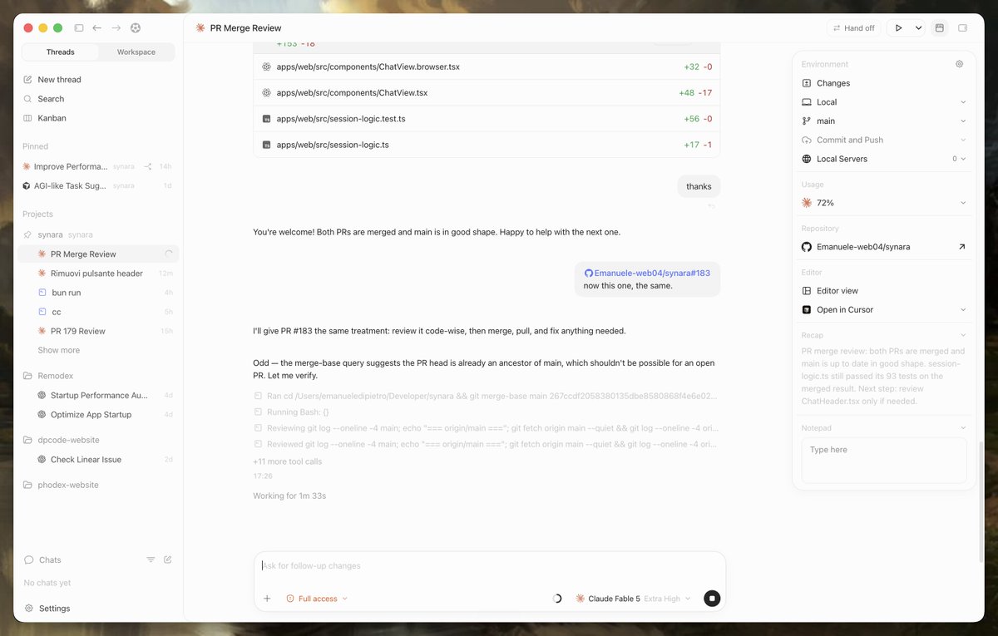Open the PR 179 Review thread

coord(78,331)
